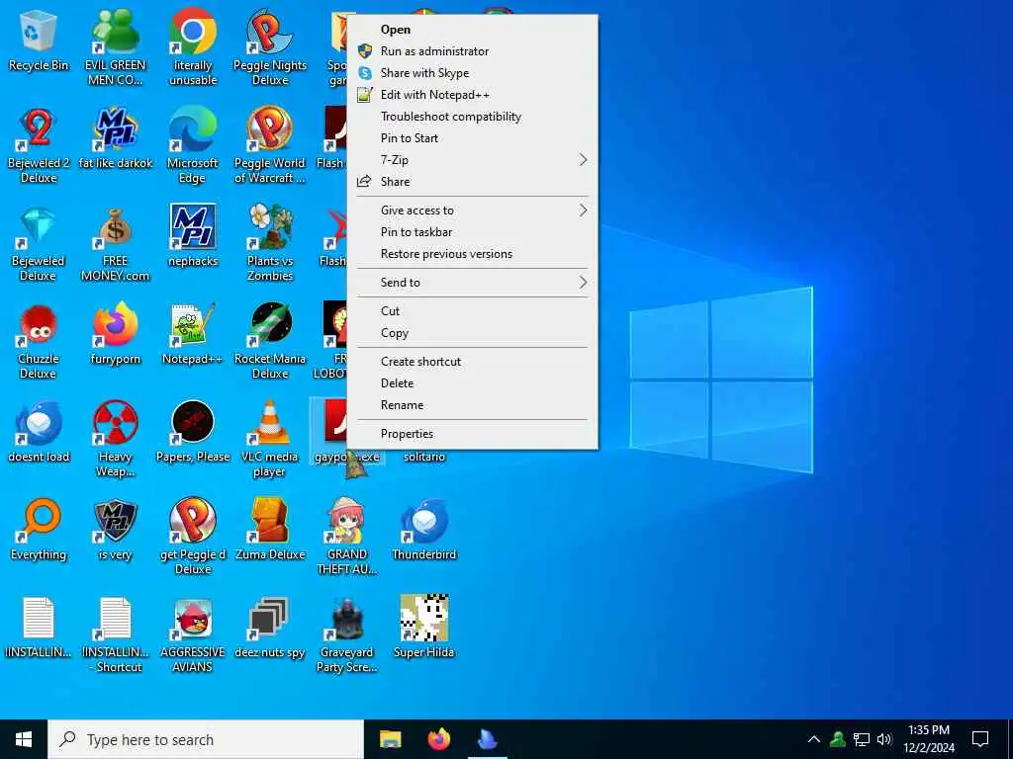This screenshot has width=1013, height=759.
Task: Select the nephacks shortcut
Action: [x=193, y=236]
